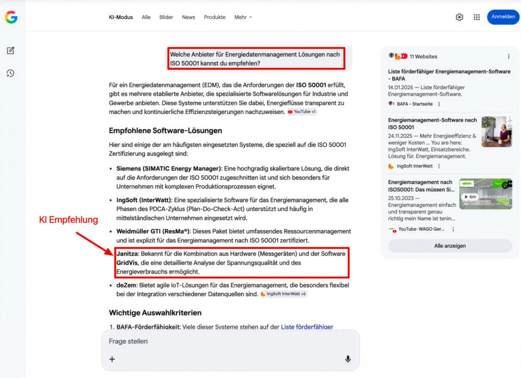Switch to the Alle tab

[146, 17]
